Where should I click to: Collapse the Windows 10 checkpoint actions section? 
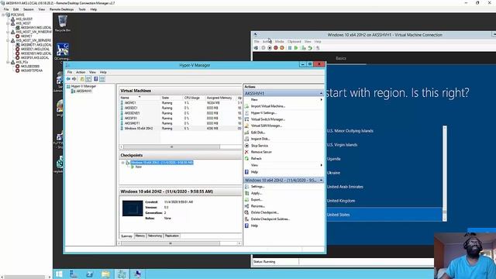(321, 180)
